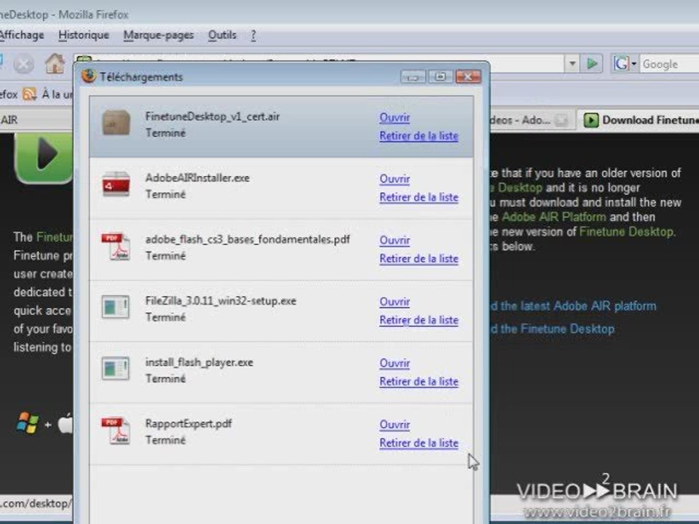This screenshot has height=524, width=699.
Task: Open adobe_flash_cs3 PDF via Ouvrir link
Action: [x=395, y=241]
